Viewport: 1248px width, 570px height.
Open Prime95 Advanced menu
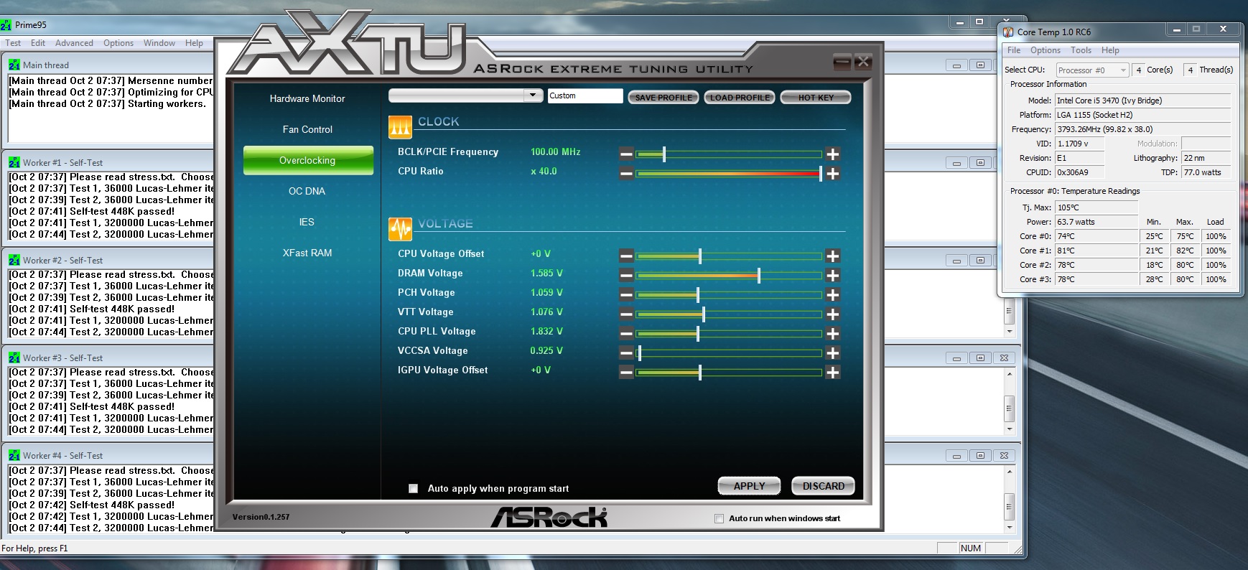tap(74, 43)
